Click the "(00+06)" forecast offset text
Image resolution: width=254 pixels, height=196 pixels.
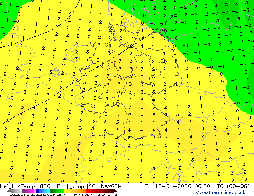pos(238,186)
